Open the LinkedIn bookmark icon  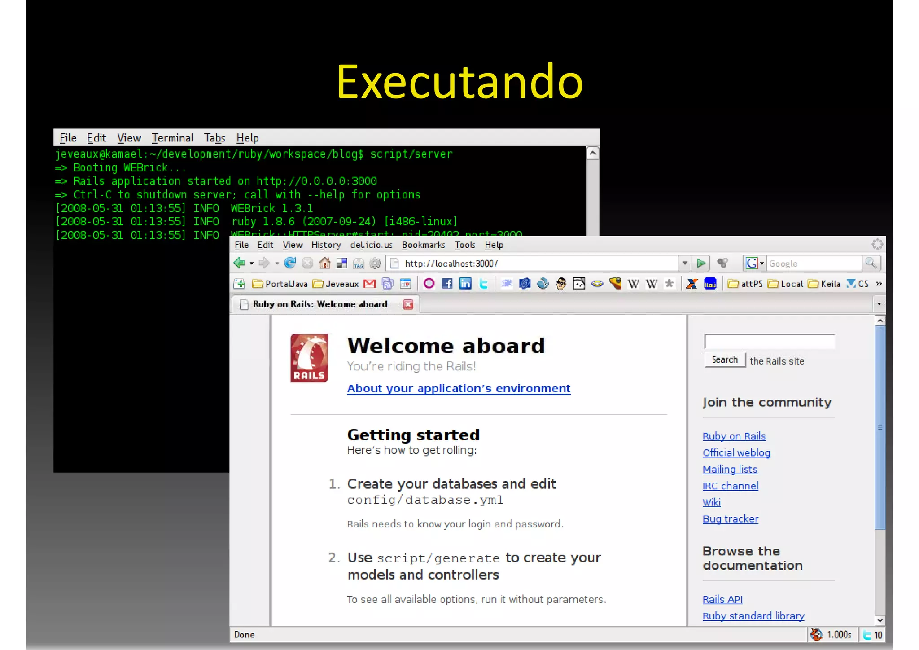(465, 284)
